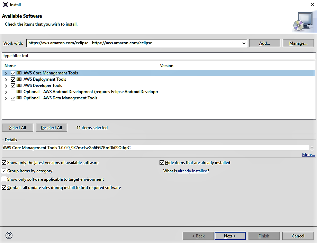Check the Optional AWS Android Development checkbox
Image resolution: width=317 pixels, height=243 pixels.
click(13, 92)
